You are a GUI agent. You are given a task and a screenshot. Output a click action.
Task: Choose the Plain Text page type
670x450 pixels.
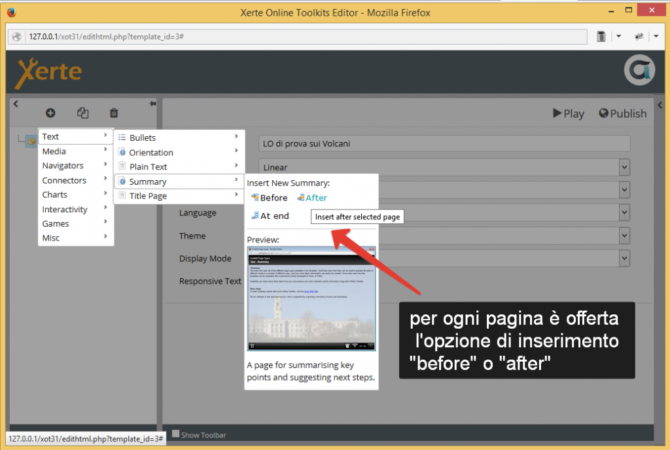[179, 167]
